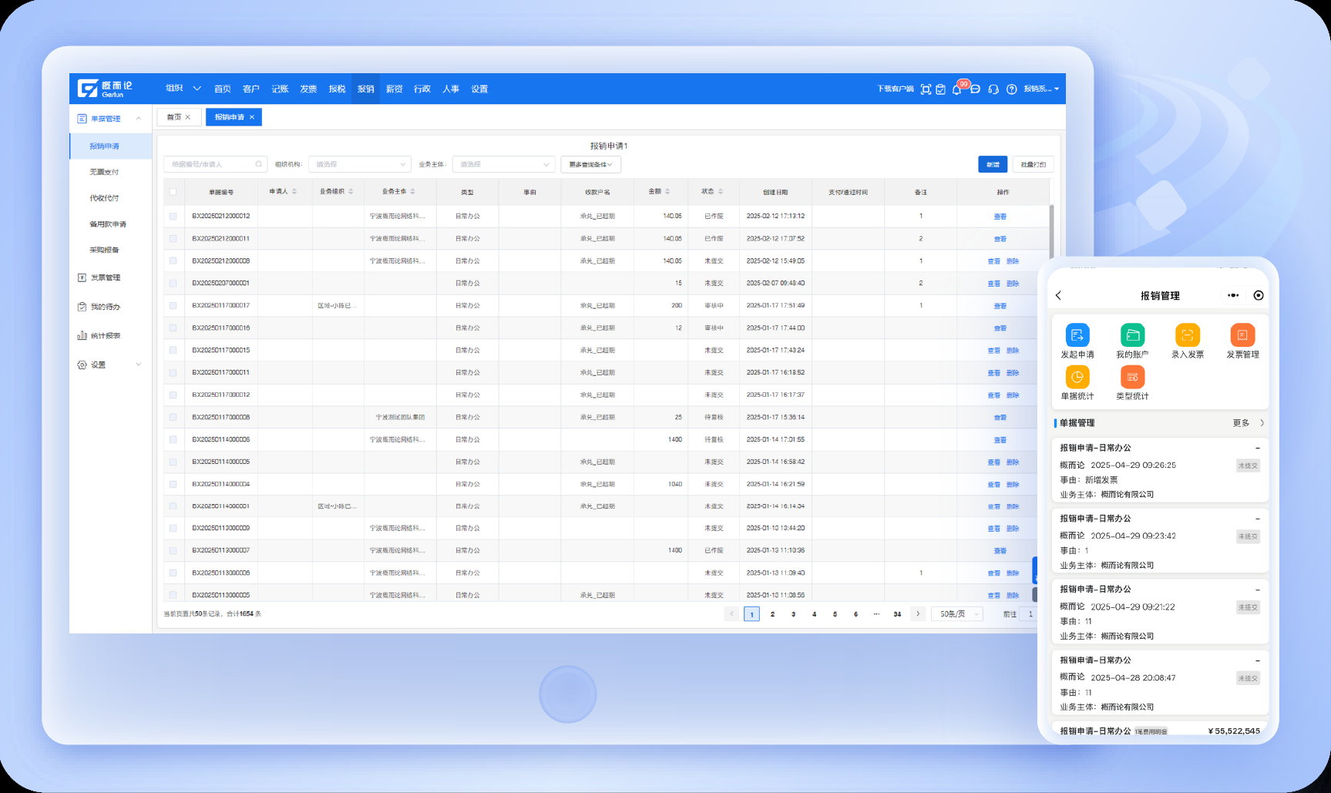Viewport: 1331px width, 793px height.
Task: Click the Gerlun 概而论 logo
Action: click(x=105, y=89)
